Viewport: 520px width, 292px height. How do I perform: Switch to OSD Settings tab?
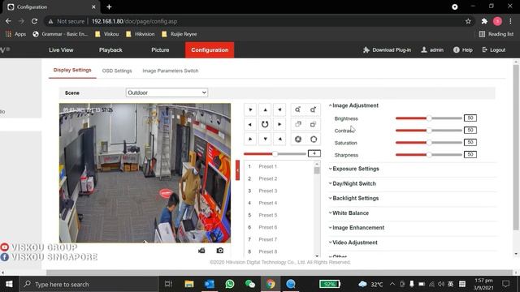pos(117,71)
